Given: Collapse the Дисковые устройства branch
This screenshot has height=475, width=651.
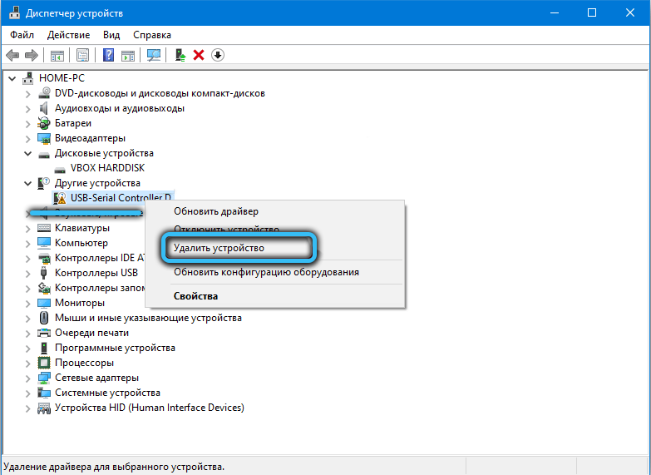Looking at the screenshot, I should pyautogui.click(x=29, y=153).
